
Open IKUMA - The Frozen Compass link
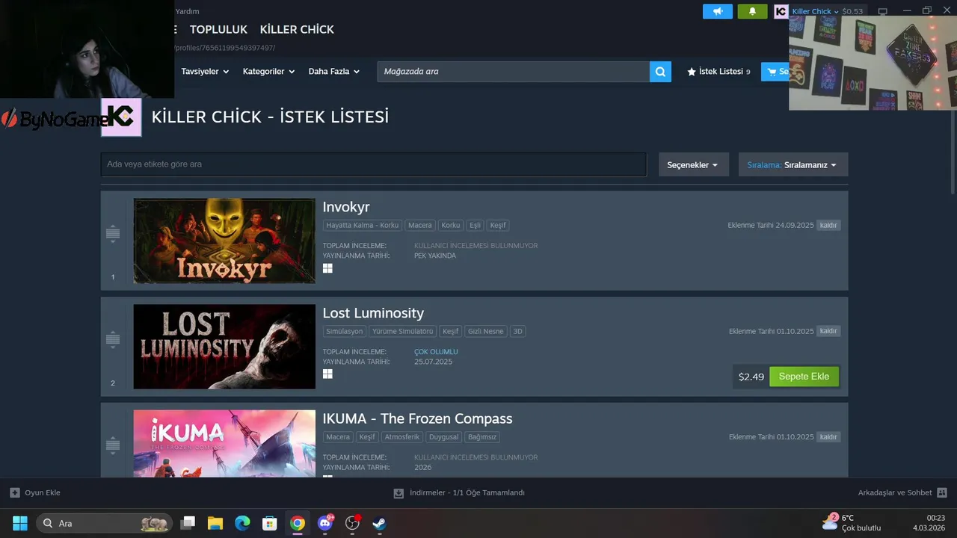tap(417, 418)
